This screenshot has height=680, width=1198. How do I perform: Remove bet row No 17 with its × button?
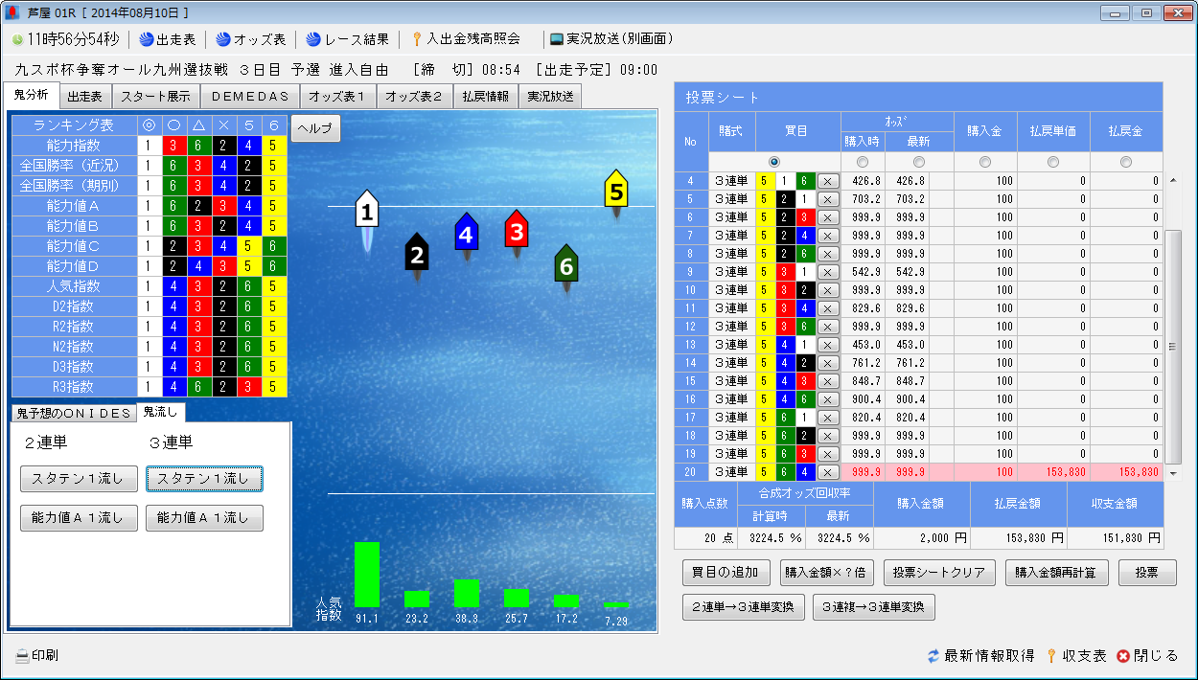point(828,417)
